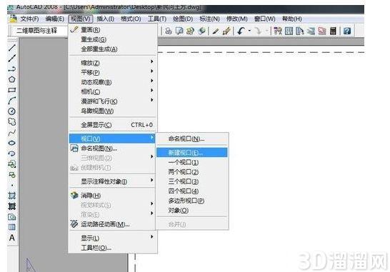The image size is (390, 272).
Task: Open the 编辑(E) menu
Action: click(55, 19)
